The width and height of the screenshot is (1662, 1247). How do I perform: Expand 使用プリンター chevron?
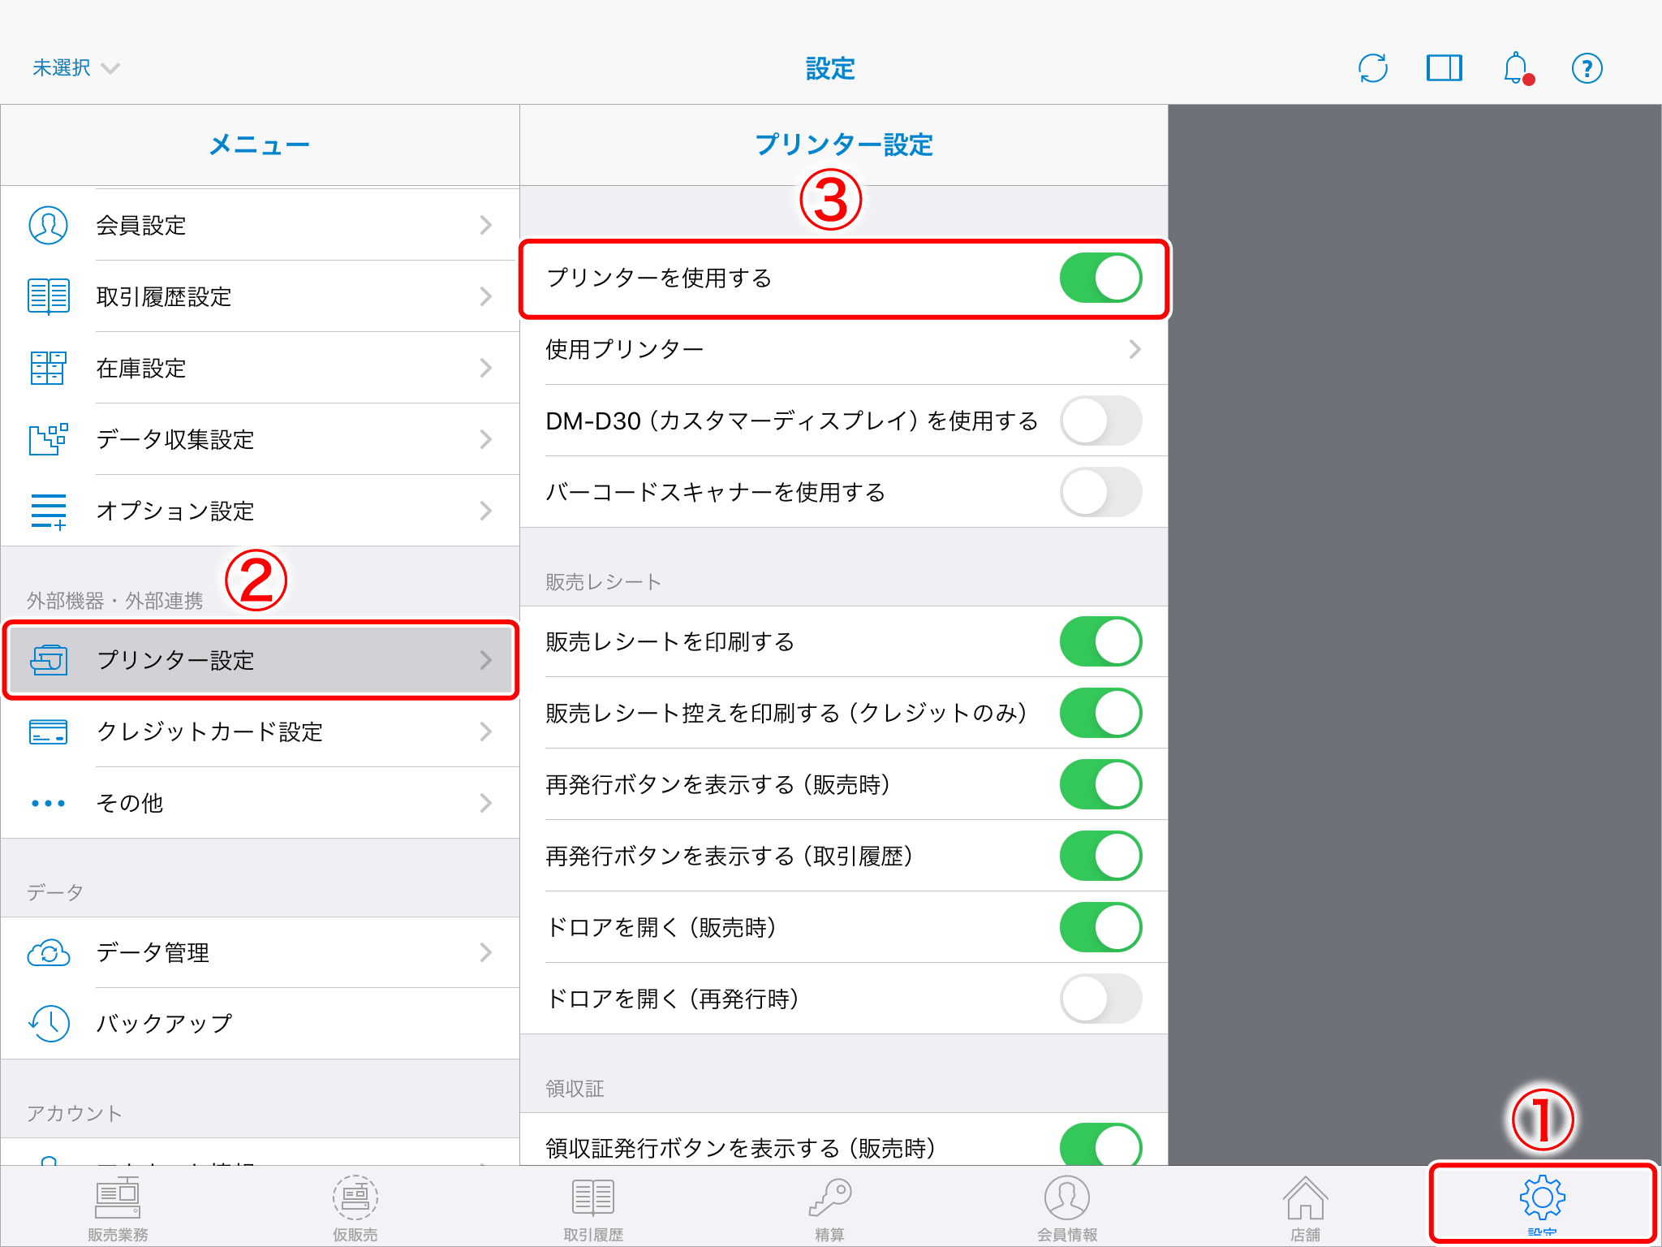coord(1135,349)
